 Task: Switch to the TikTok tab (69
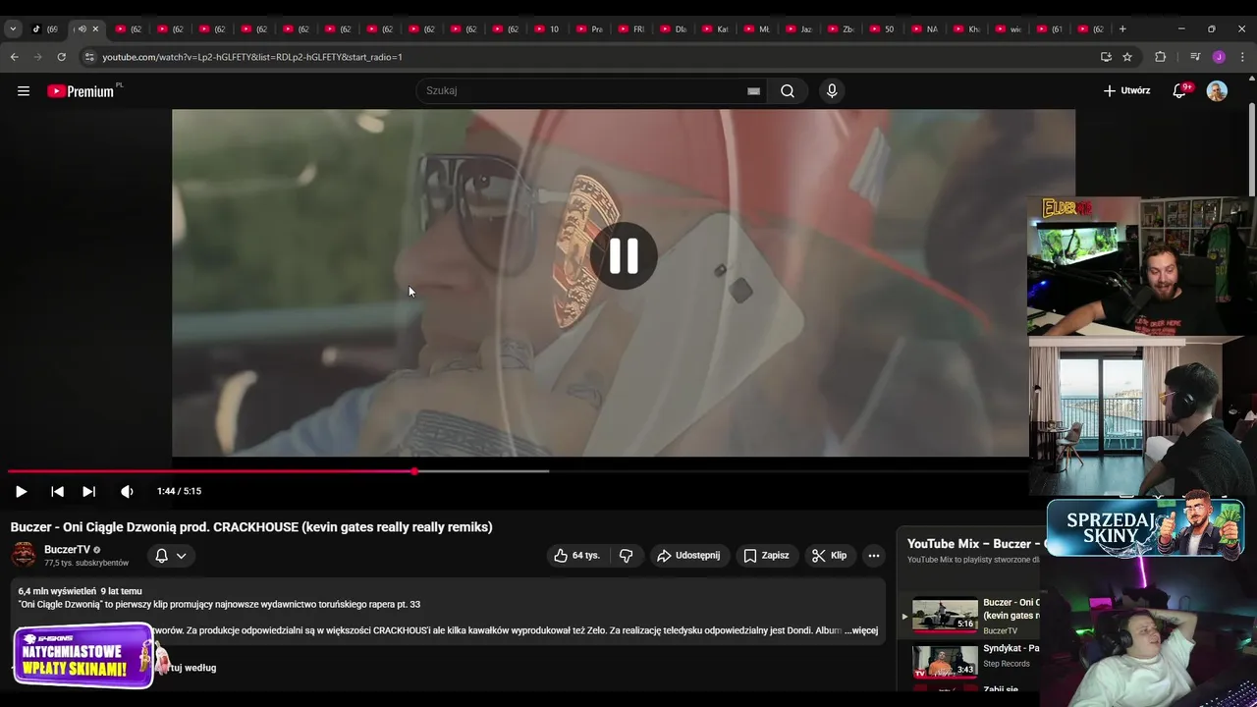(46, 28)
